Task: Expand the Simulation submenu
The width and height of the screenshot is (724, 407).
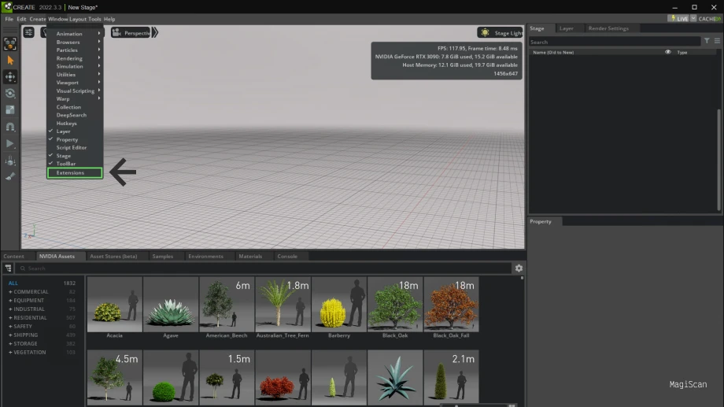Action: pos(74,66)
